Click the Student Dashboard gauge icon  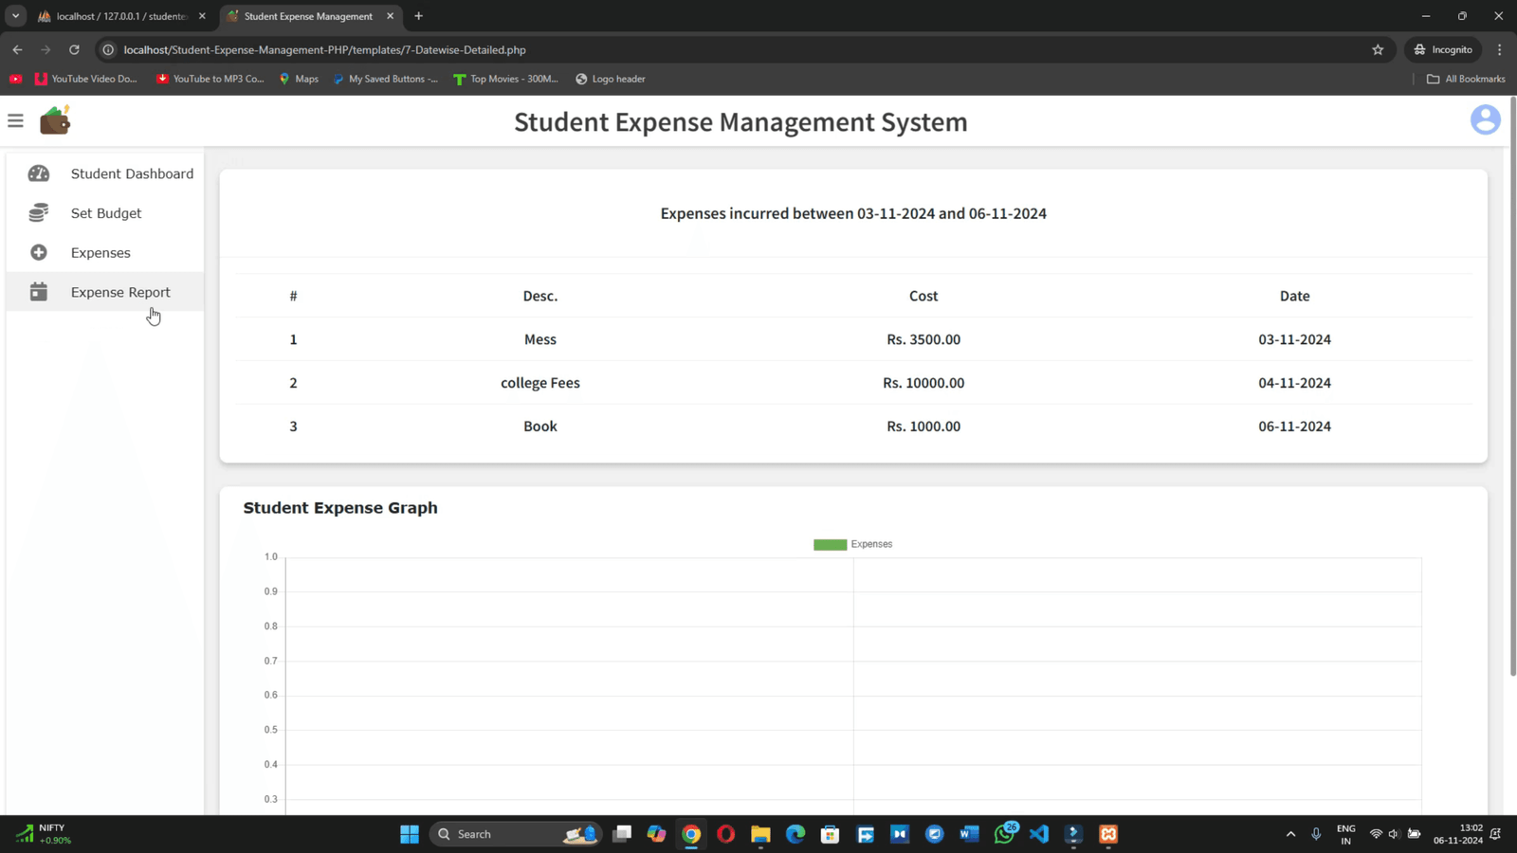pyautogui.click(x=39, y=173)
